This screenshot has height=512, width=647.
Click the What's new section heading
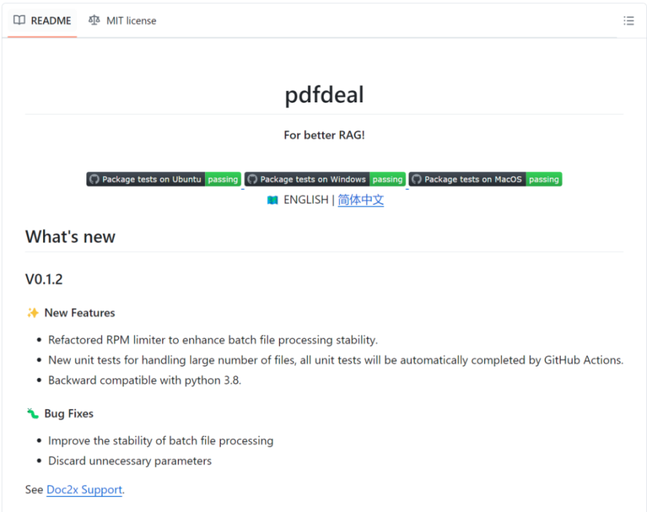pyautogui.click(x=70, y=236)
